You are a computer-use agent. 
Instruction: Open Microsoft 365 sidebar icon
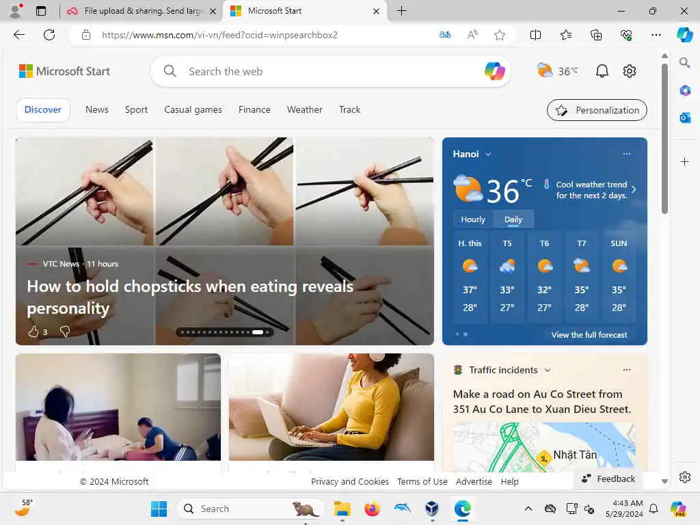685,90
